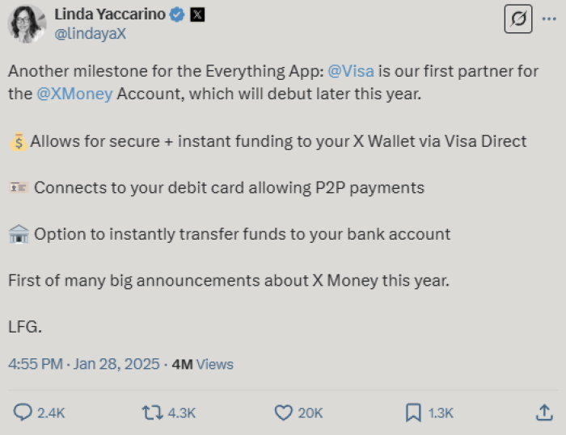
Task: Click the 20K likes count
Action: 310,413
